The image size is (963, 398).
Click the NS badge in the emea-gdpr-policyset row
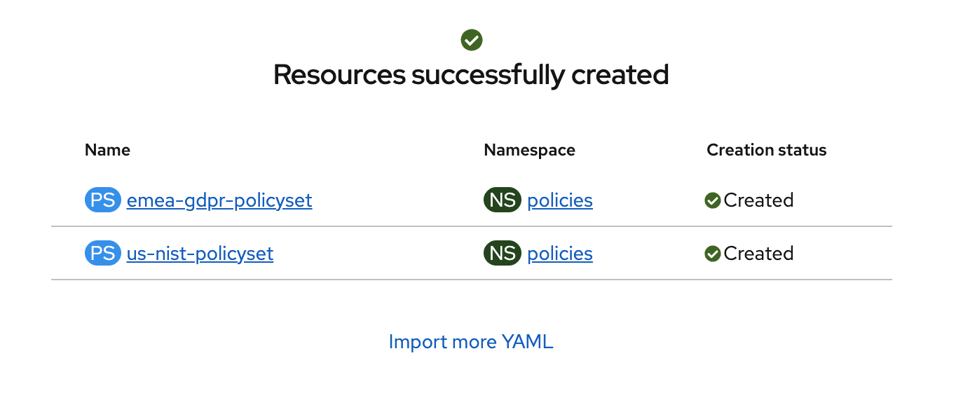(x=503, y=200)
